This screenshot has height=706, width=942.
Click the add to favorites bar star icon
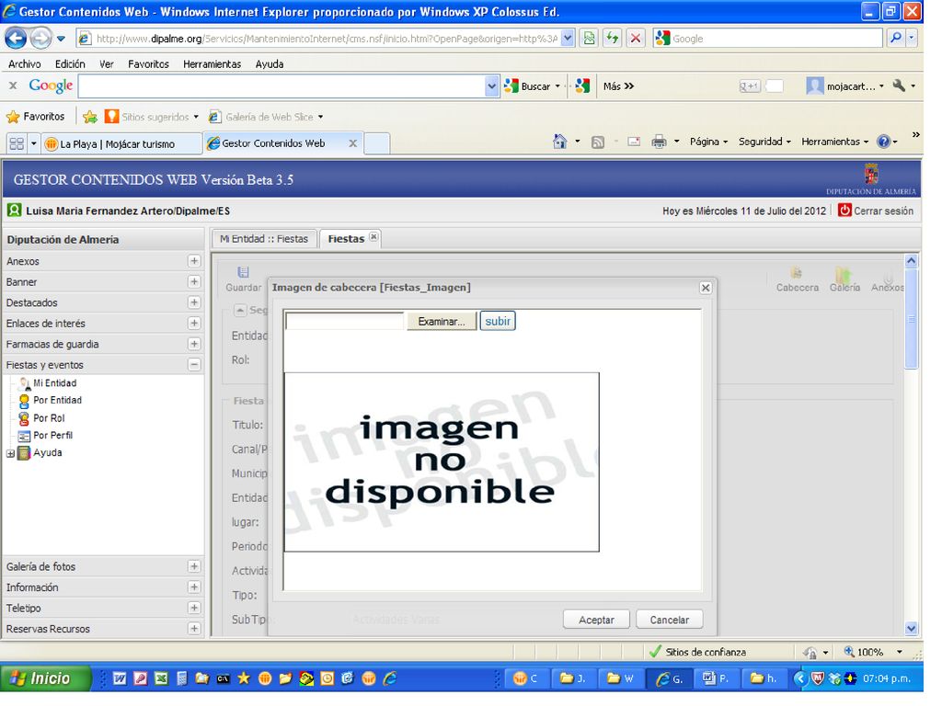[x=90, y=117]
